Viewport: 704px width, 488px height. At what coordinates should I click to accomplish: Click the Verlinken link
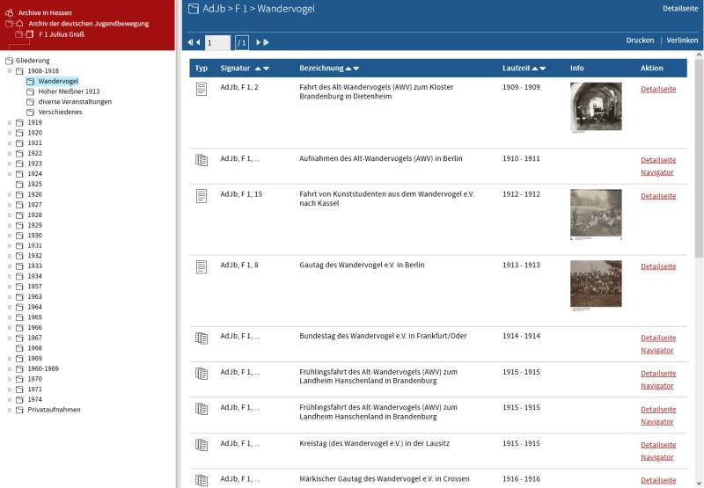coord(682,40)
